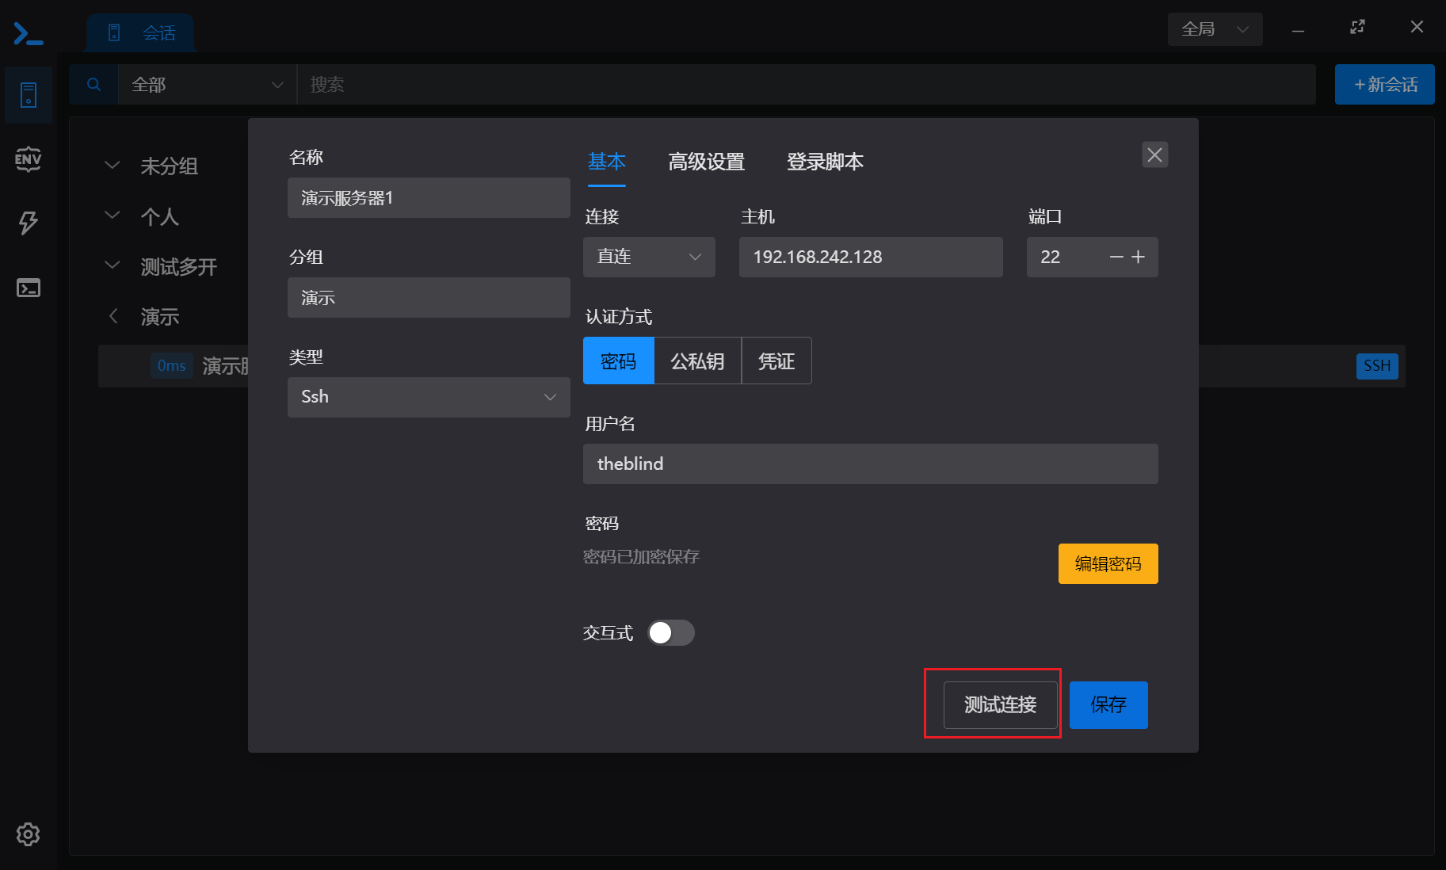Select 公私钥 authentication method
Viewport: 1446px width, 870px height.
(x=697, y=361)
